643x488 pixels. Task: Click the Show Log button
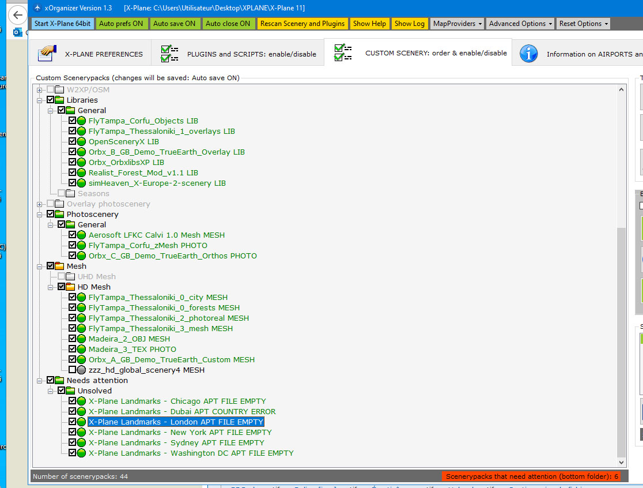click(x=410, y=24)
